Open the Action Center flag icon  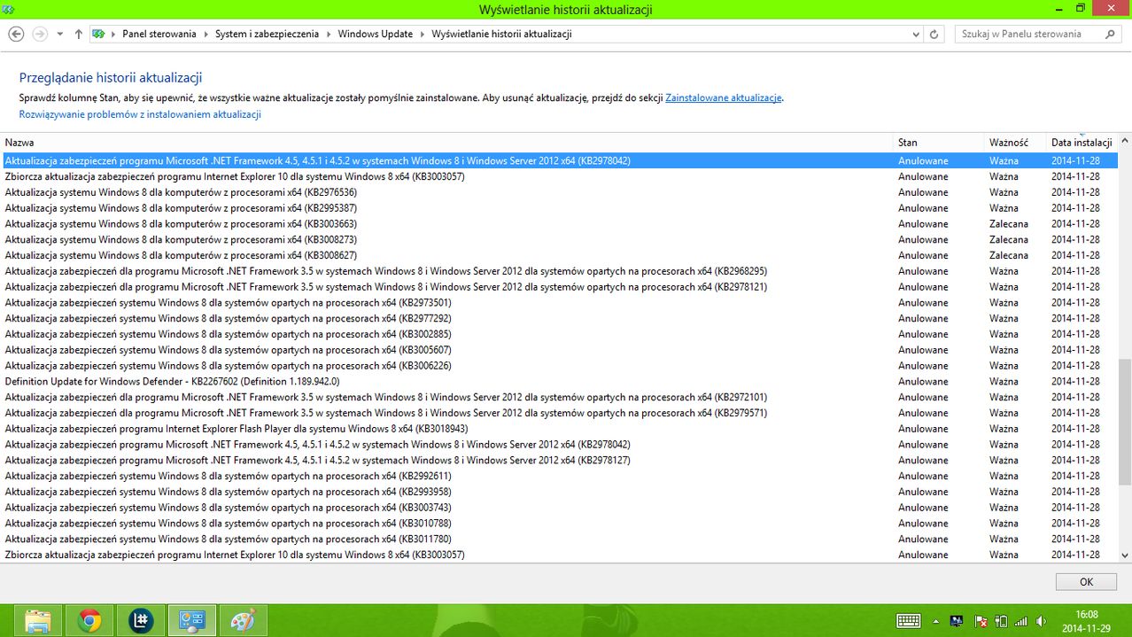(x=981, y=621)
